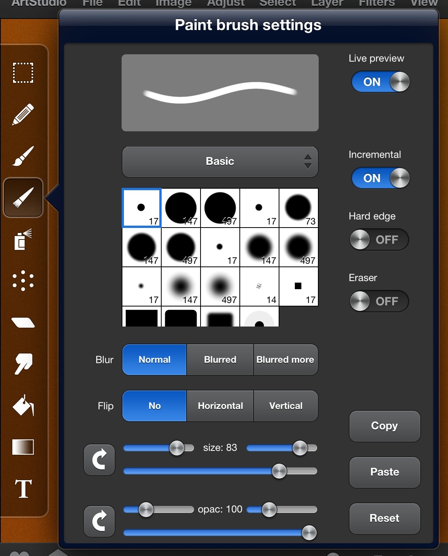Set Blur to Blurred more
448x556 pixels.
[285, 360]
